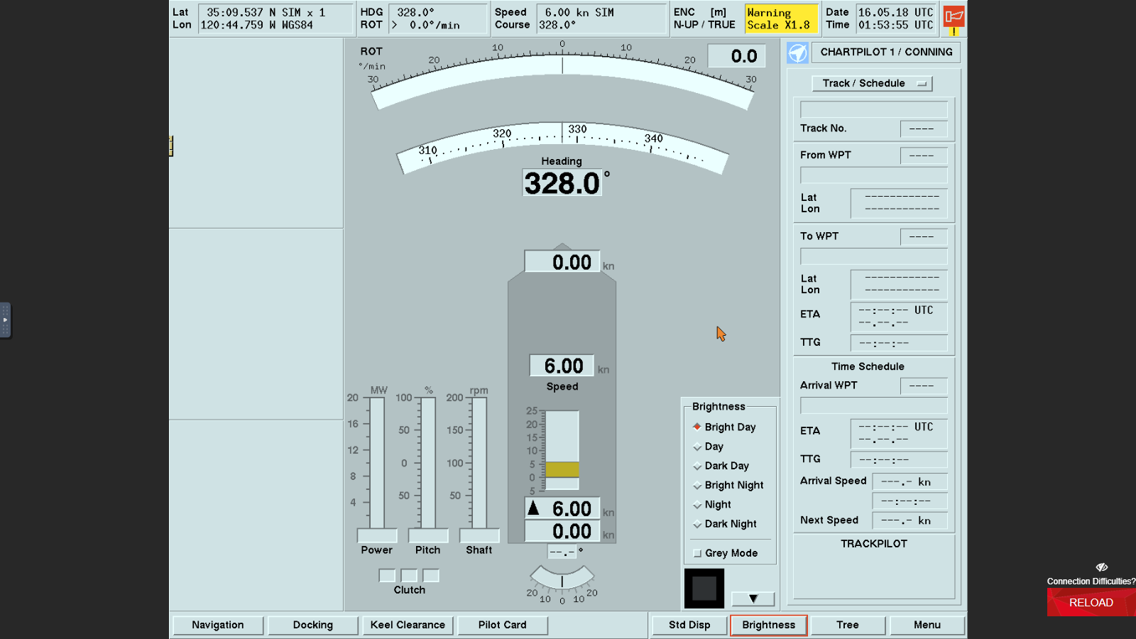Click the speed bar graph indicator
This screenshot has width=1136, height=639.
coord(562,450)
